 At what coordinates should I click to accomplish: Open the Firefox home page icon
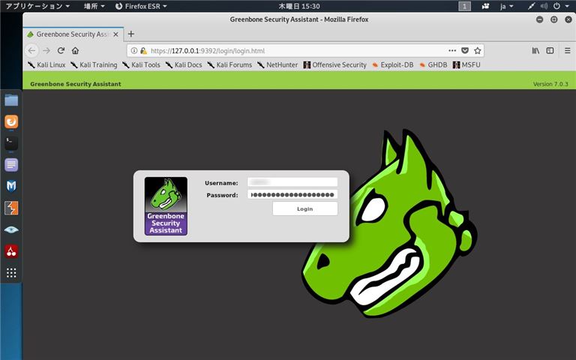(75, 51)
